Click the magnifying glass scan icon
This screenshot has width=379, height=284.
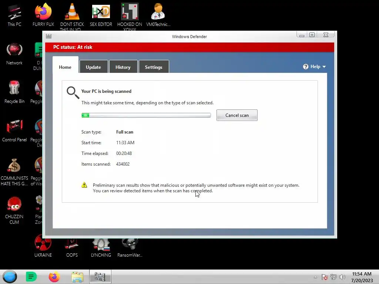click(73, 93)
